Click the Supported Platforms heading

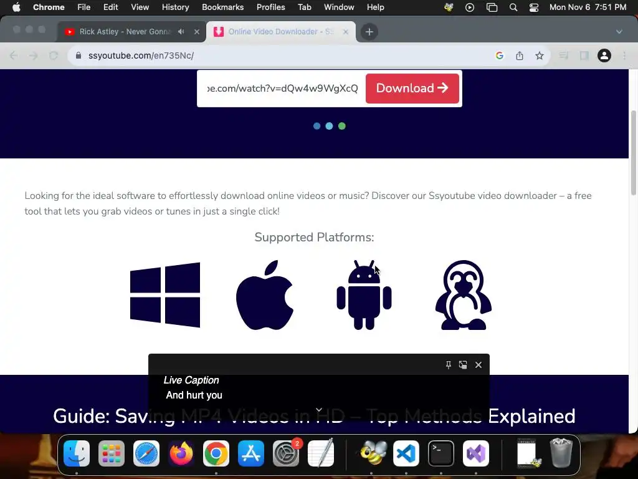tap(314, 237)
